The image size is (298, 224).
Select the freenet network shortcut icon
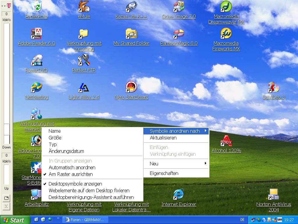point(36,114)
